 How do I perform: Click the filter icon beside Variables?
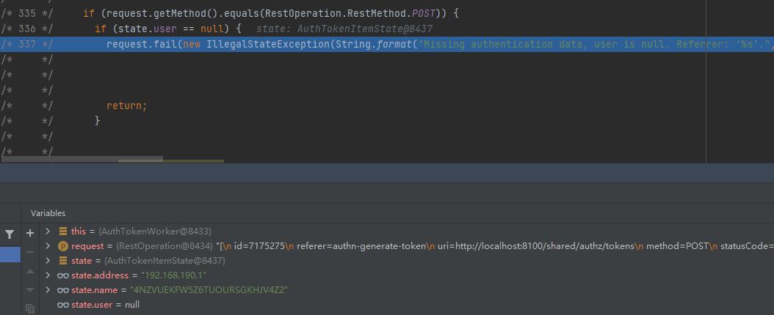click(x=10, y=234)
